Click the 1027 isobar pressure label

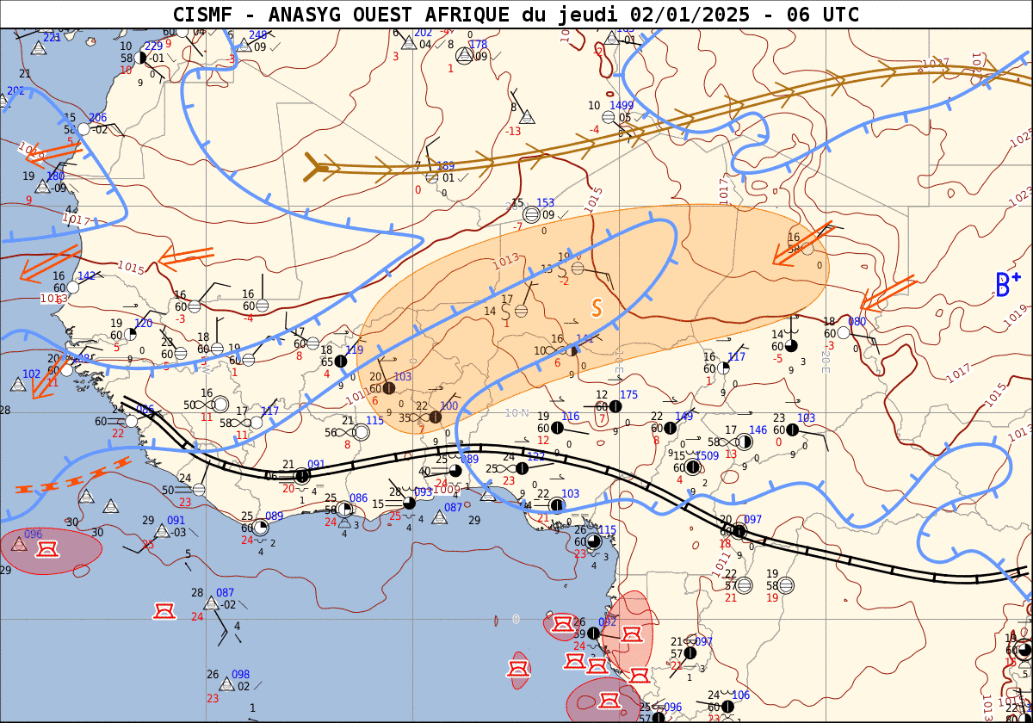(x=935, y=65)
